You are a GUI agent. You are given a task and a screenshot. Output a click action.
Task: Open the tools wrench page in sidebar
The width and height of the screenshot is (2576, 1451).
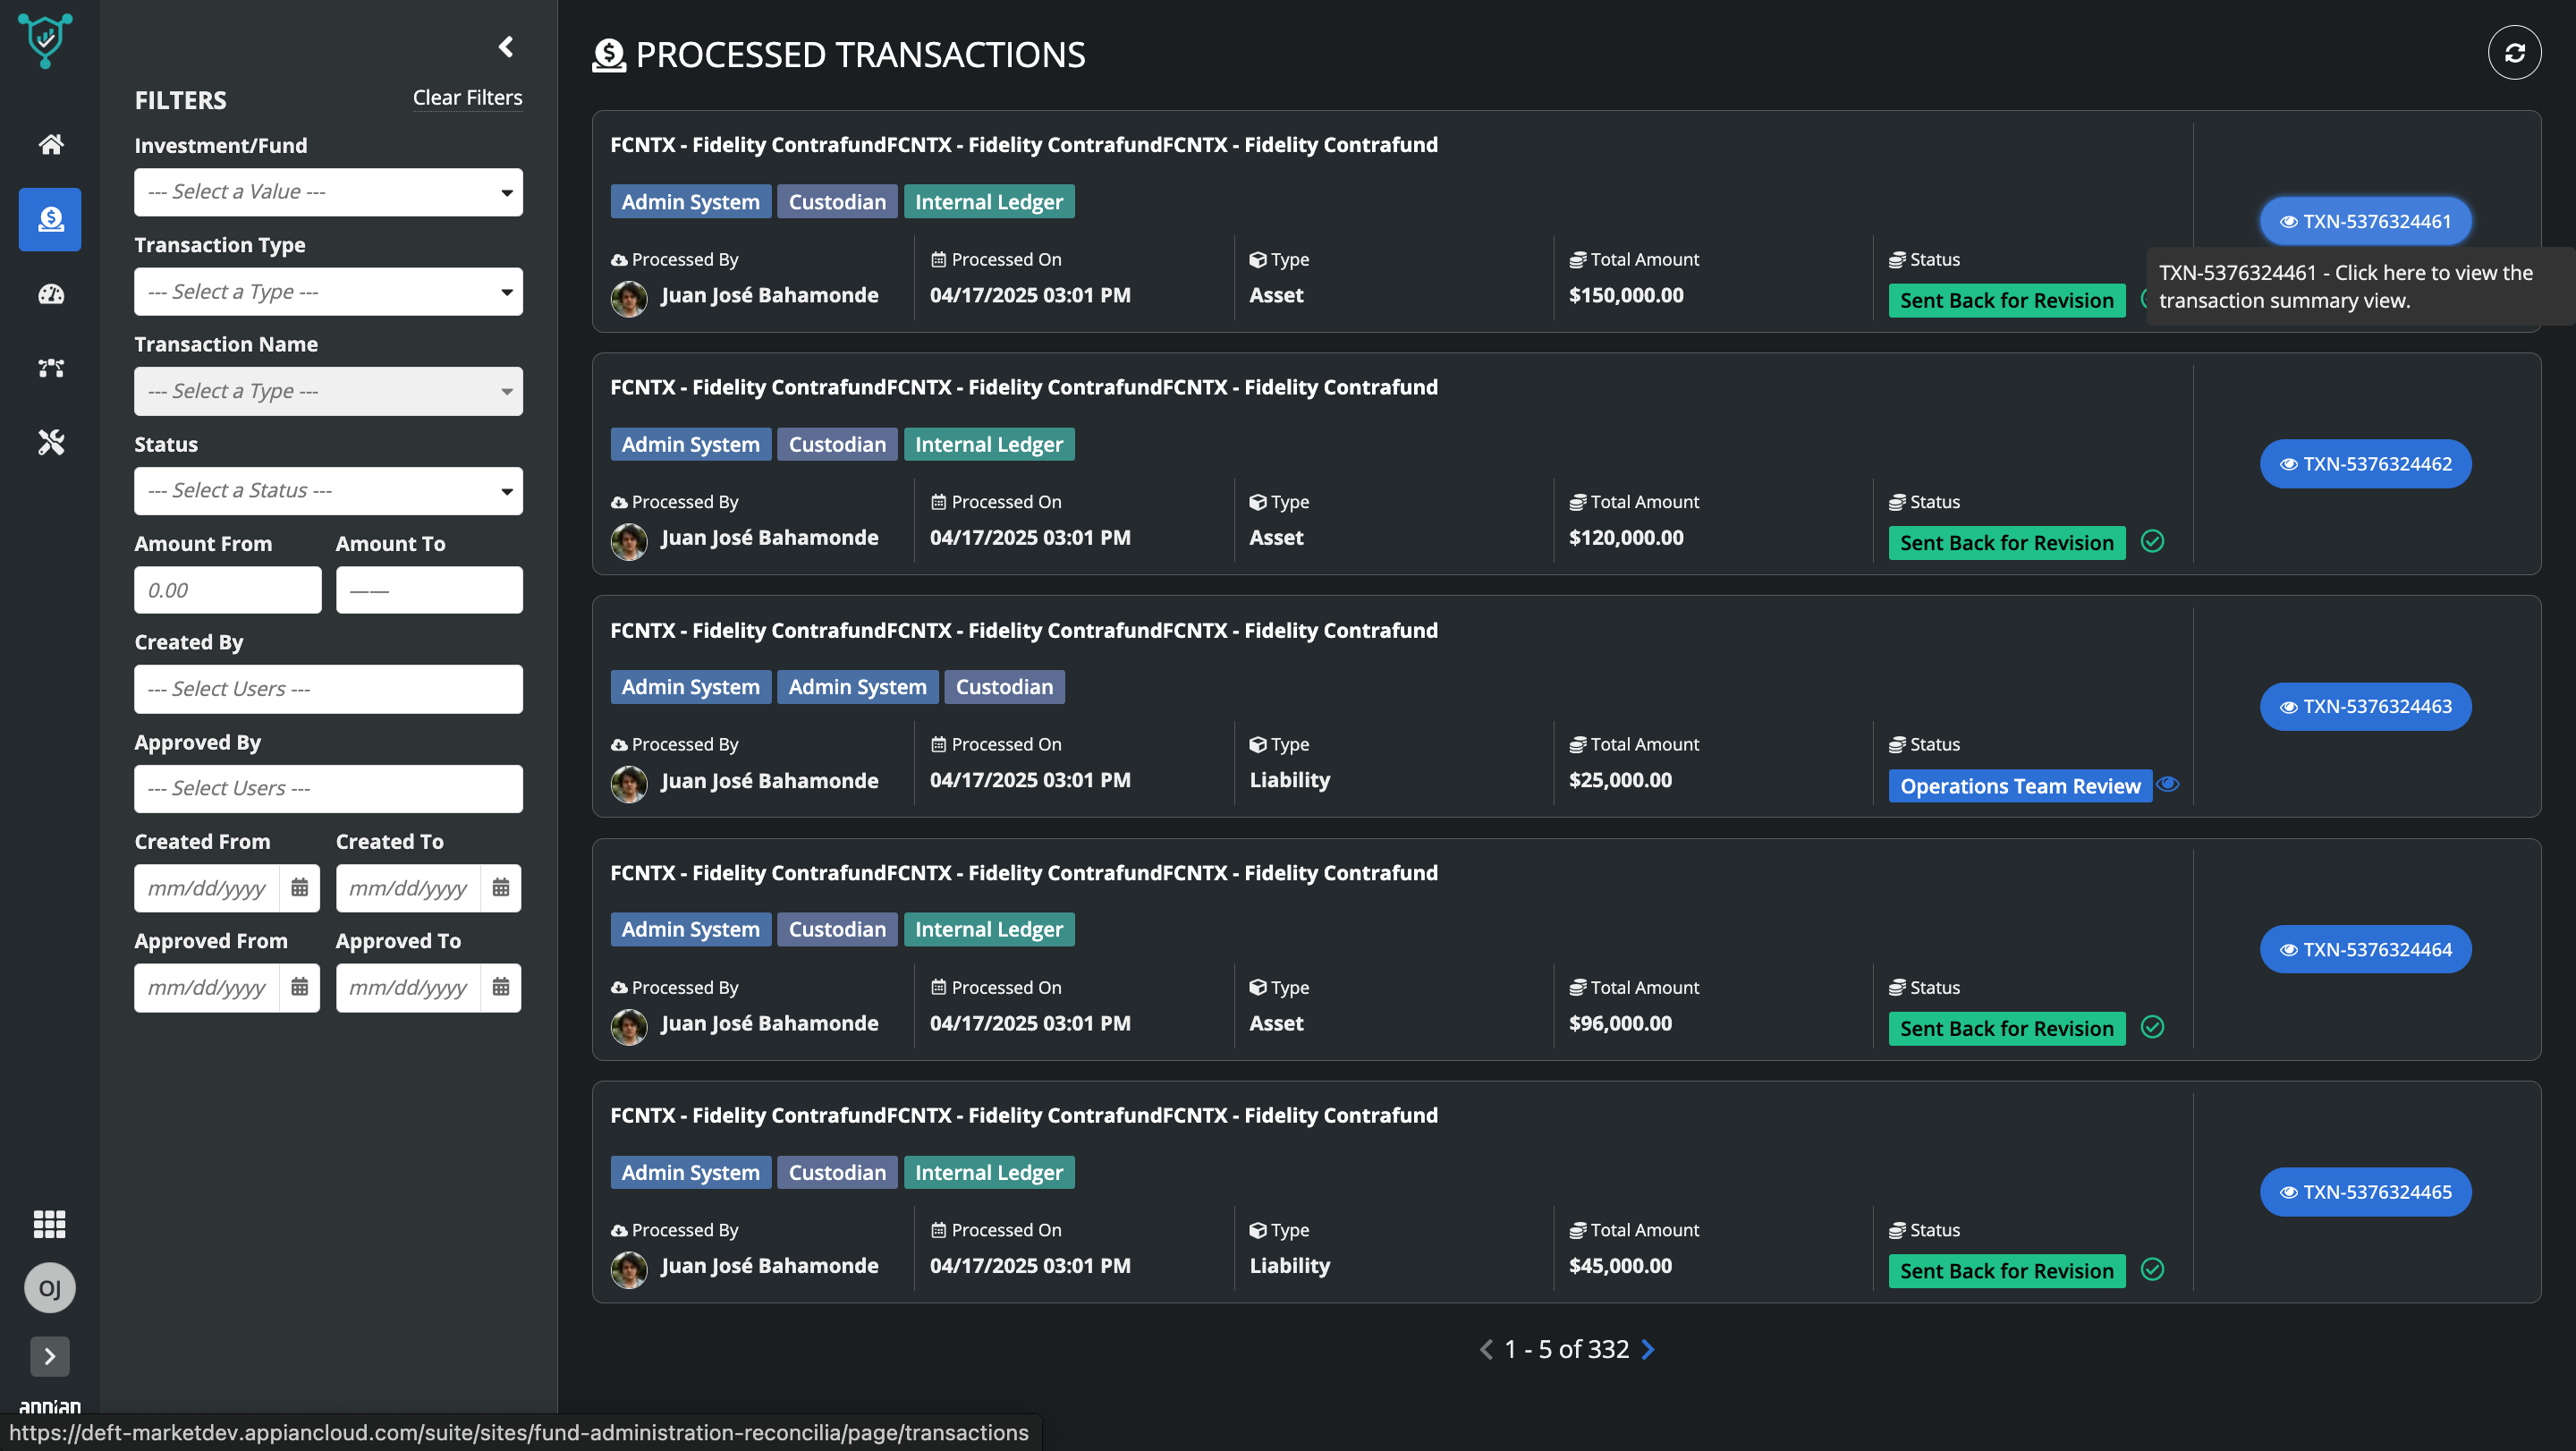tap(50, 442)
